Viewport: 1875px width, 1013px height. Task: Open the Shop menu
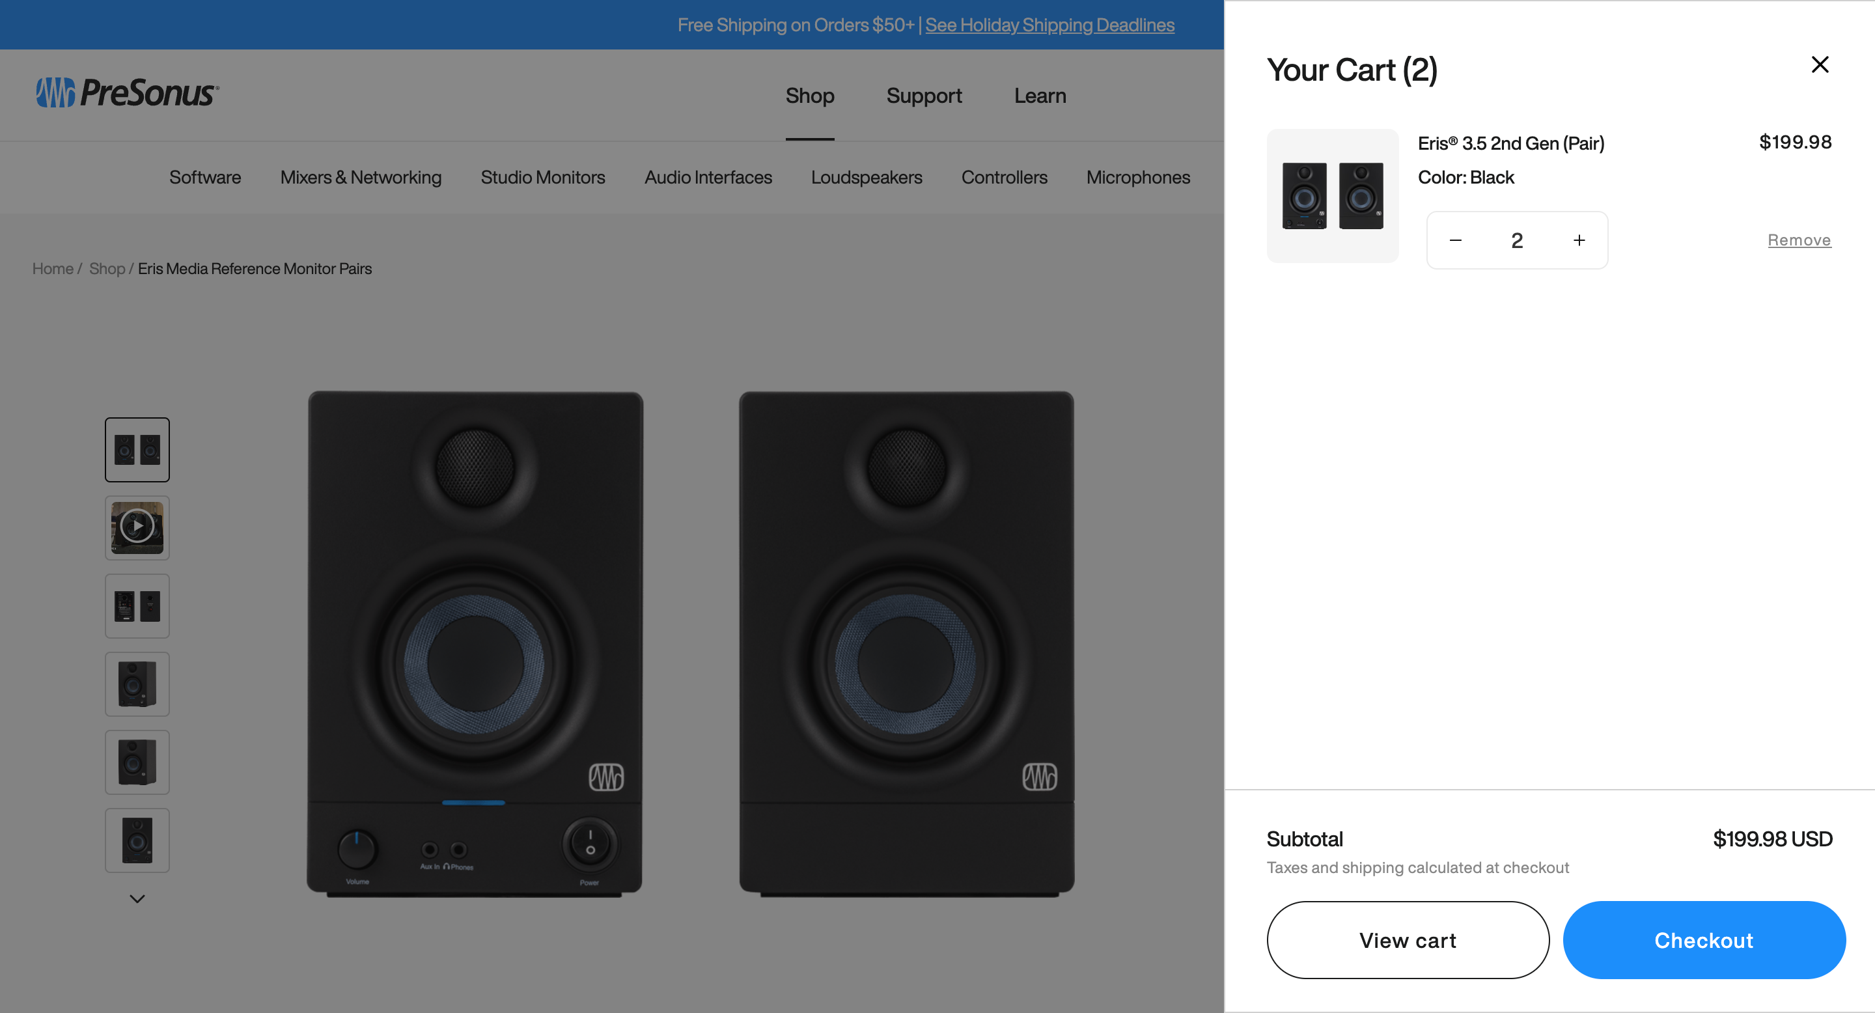click(x=809, y=95)
